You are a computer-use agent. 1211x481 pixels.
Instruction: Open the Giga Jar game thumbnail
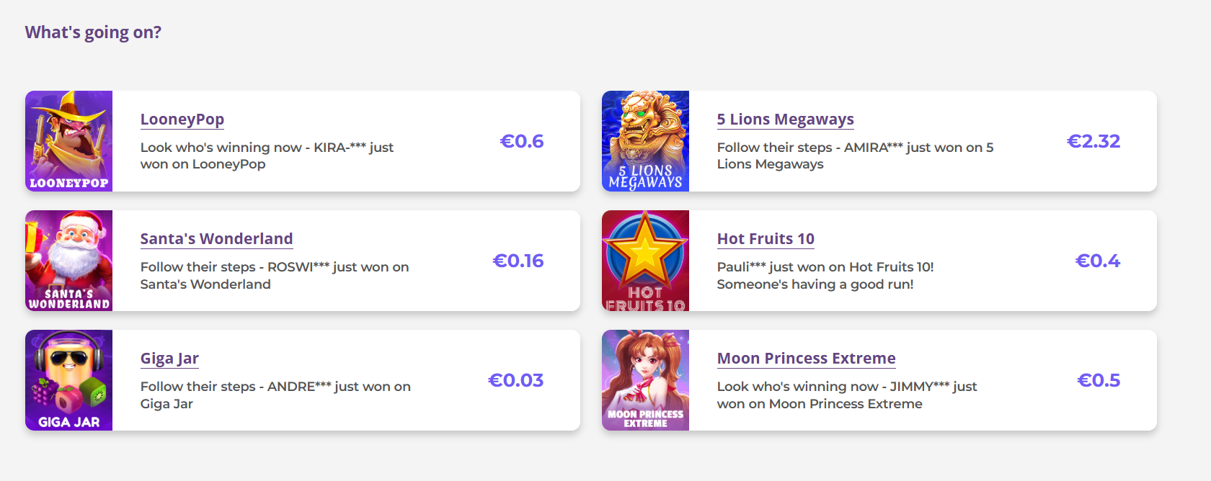tap(68, 380)
